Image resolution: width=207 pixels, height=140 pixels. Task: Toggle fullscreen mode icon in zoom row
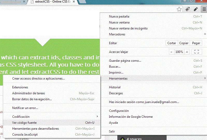[x=196, y=52]
